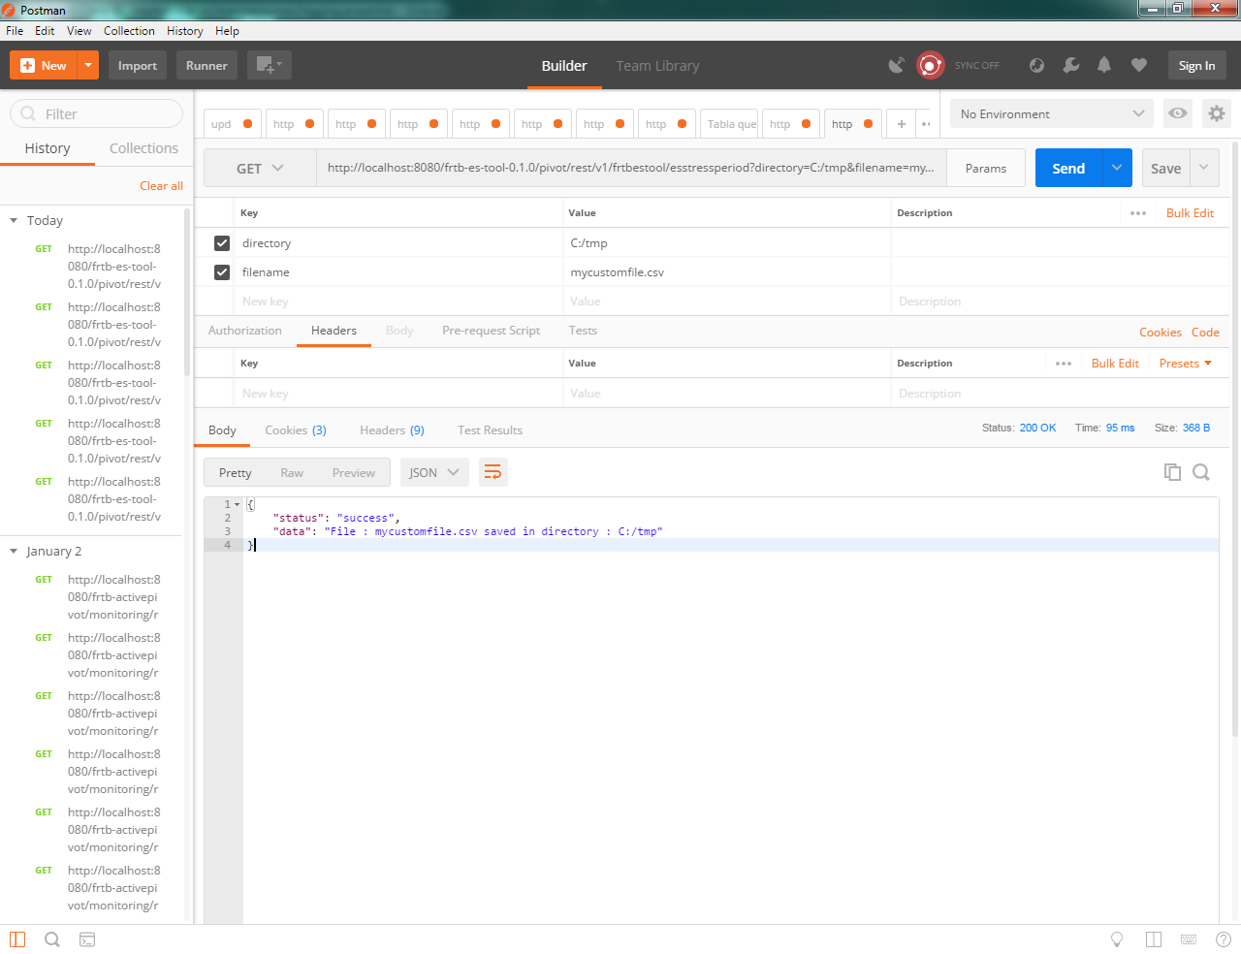The width and height of the screenshot is (1241, 954).
Task: Click the blue Send button
Action: (x=1068, y=168)
